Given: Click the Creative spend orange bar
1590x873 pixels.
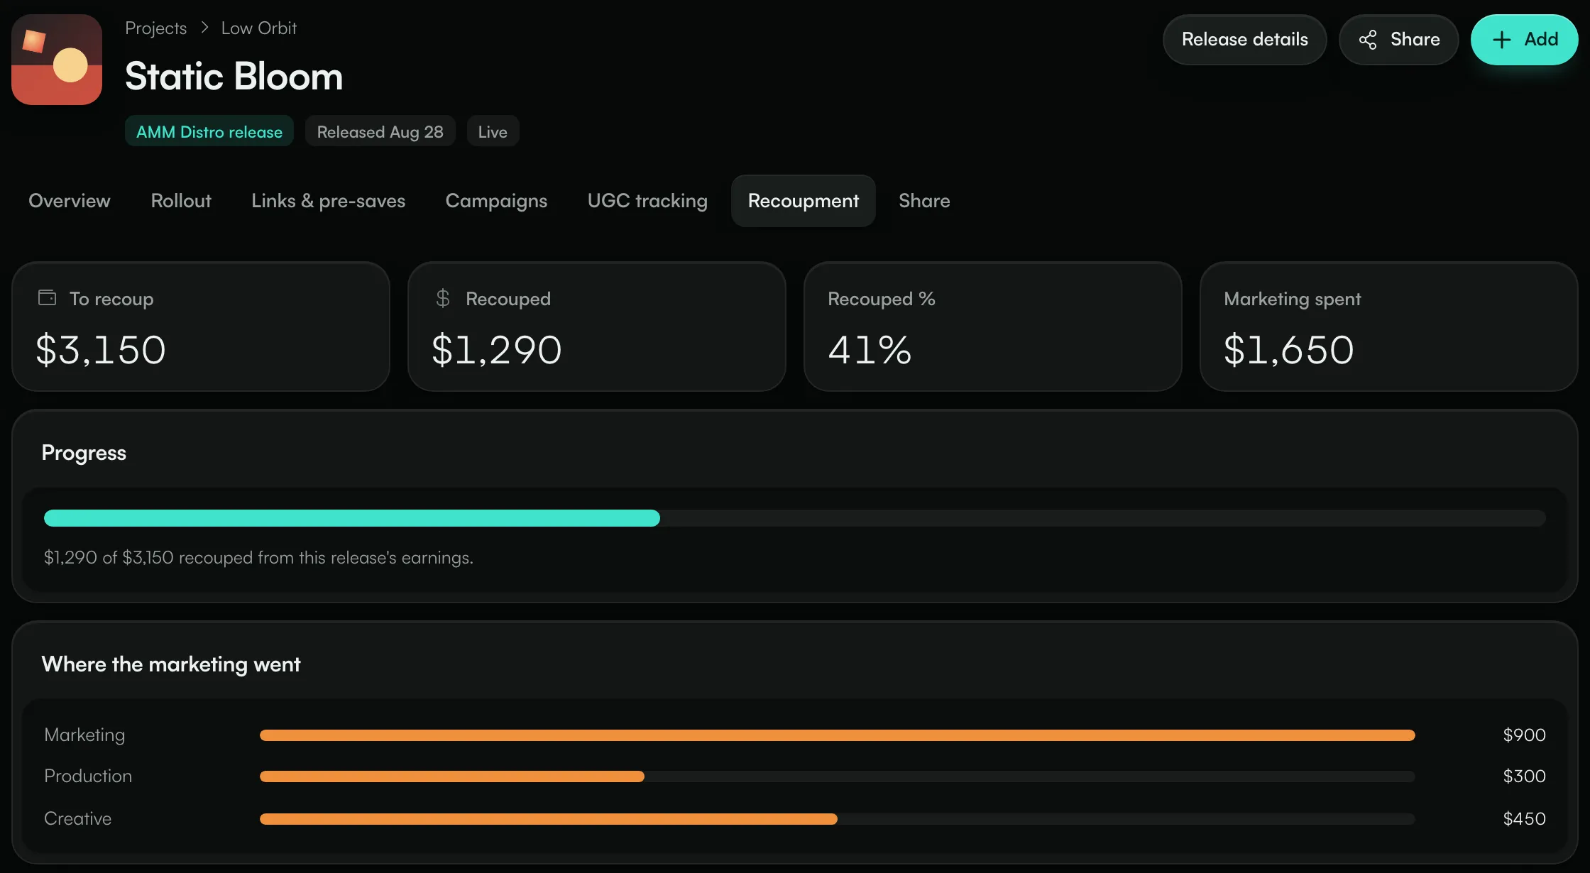Looking at the screenshot, I should [x=549, y=819].
